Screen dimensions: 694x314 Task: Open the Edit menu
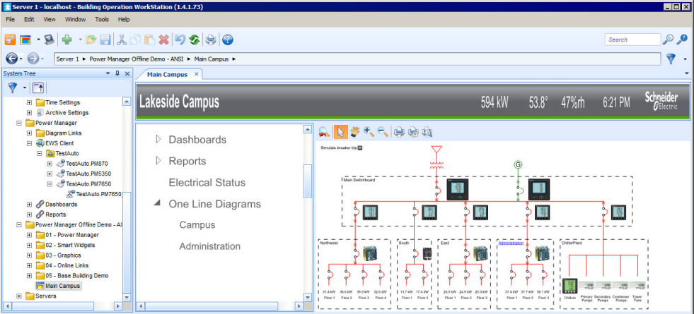(x=29, y=20)
